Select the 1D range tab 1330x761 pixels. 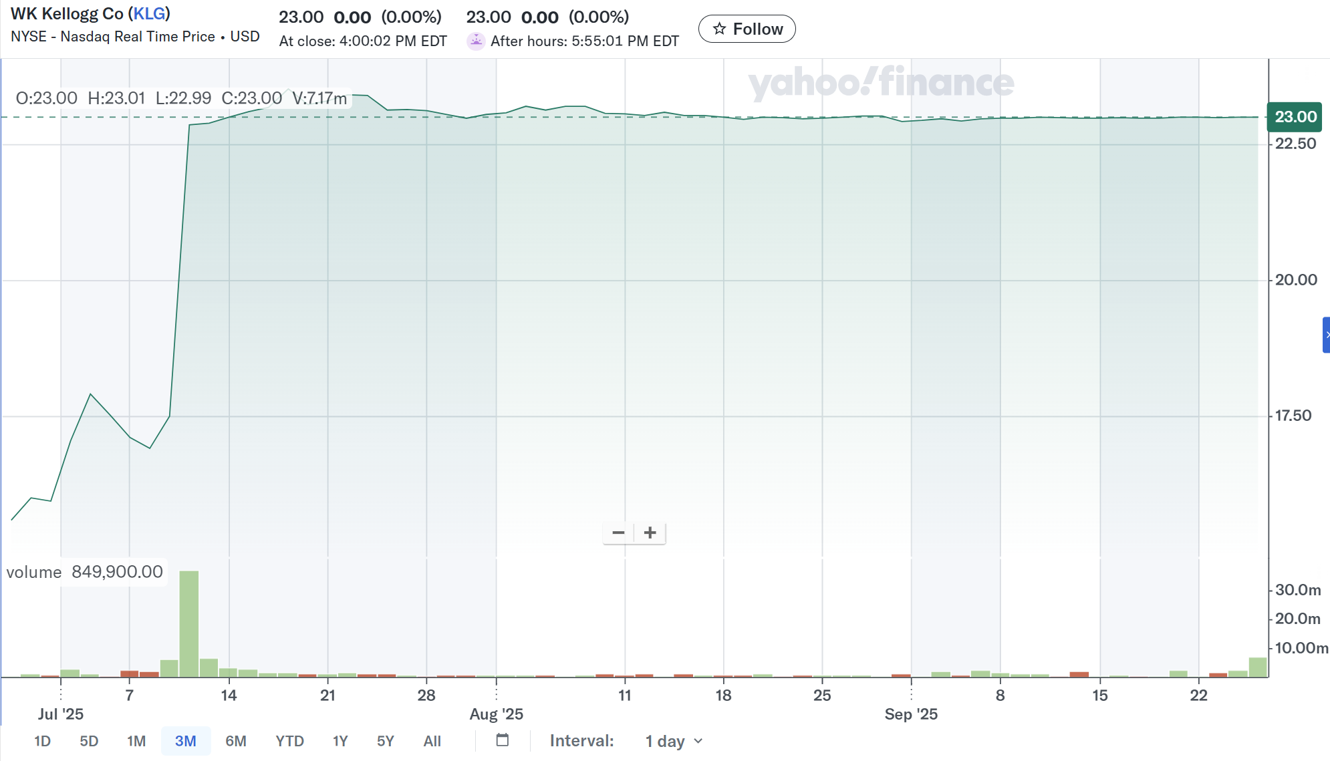pyautogui.click(x=42, y=741)
